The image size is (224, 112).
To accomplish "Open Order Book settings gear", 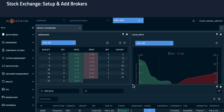I will tap(127, 35).
